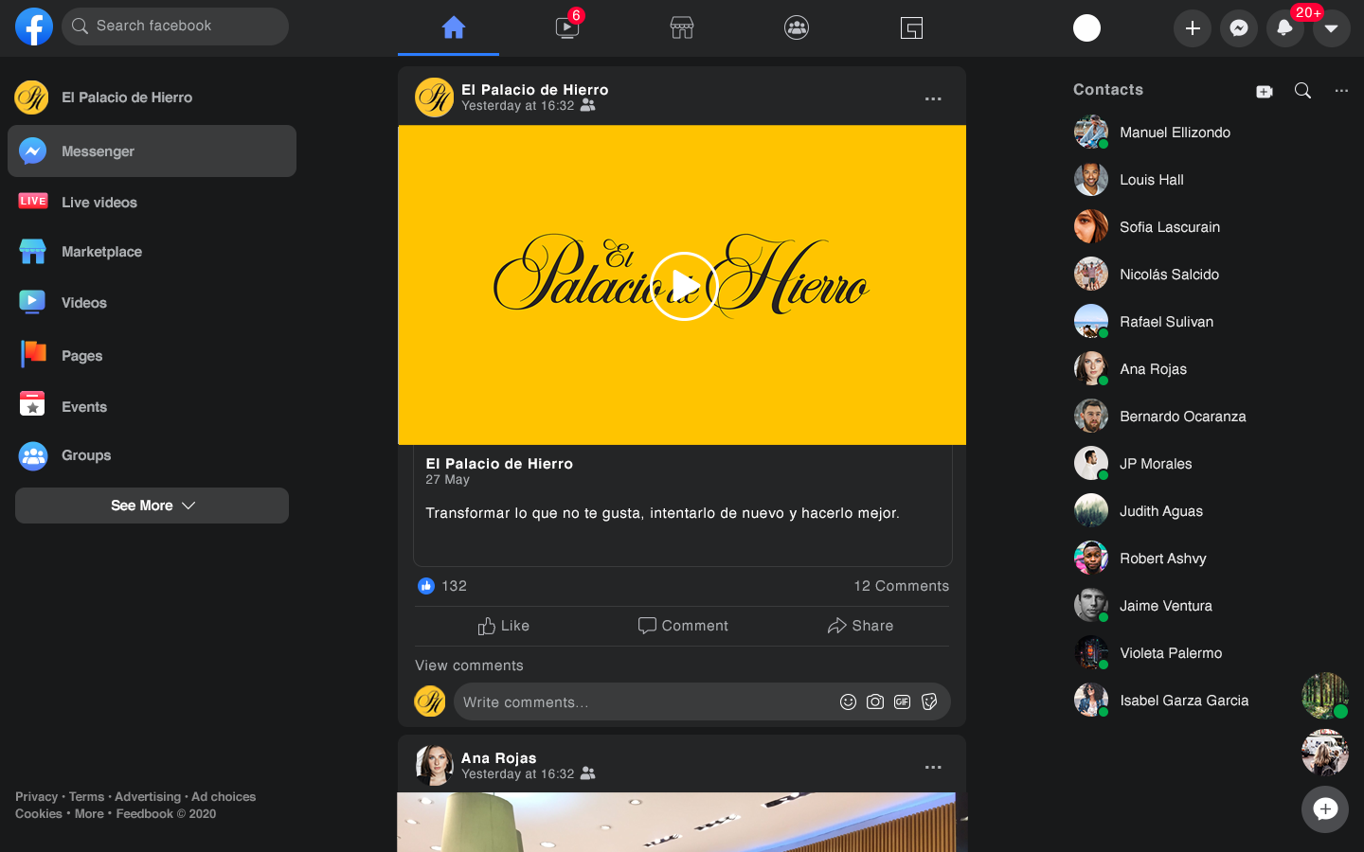Screen dimensions: 1364x852
Task: Click View comments
Action: pyautogui.click(x=469, y=666)
